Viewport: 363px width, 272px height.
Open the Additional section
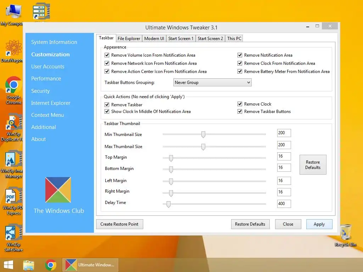[44, 127]
